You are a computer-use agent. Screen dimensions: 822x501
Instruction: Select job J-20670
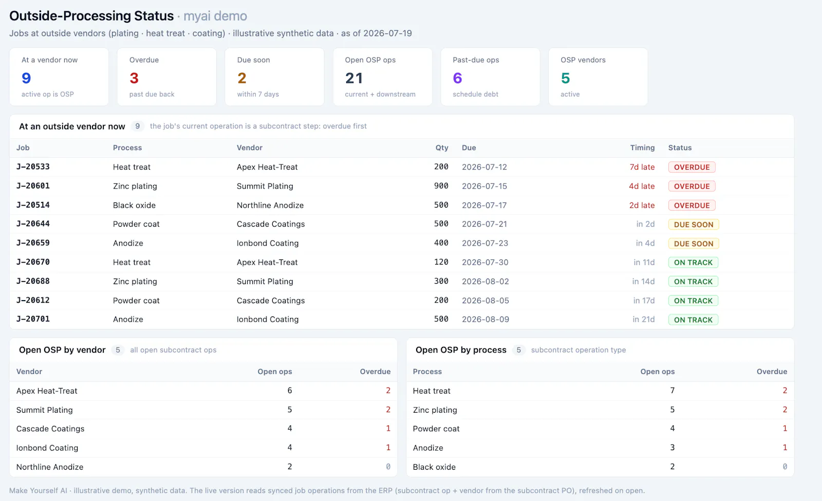point(33,262)
